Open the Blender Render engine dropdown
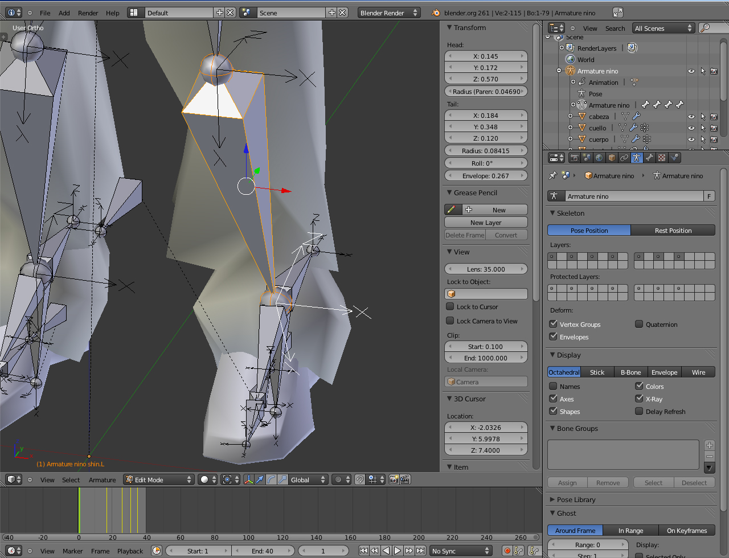Image resolution: width=729 pixels, height=558 pixels. (x=389, y=13)
